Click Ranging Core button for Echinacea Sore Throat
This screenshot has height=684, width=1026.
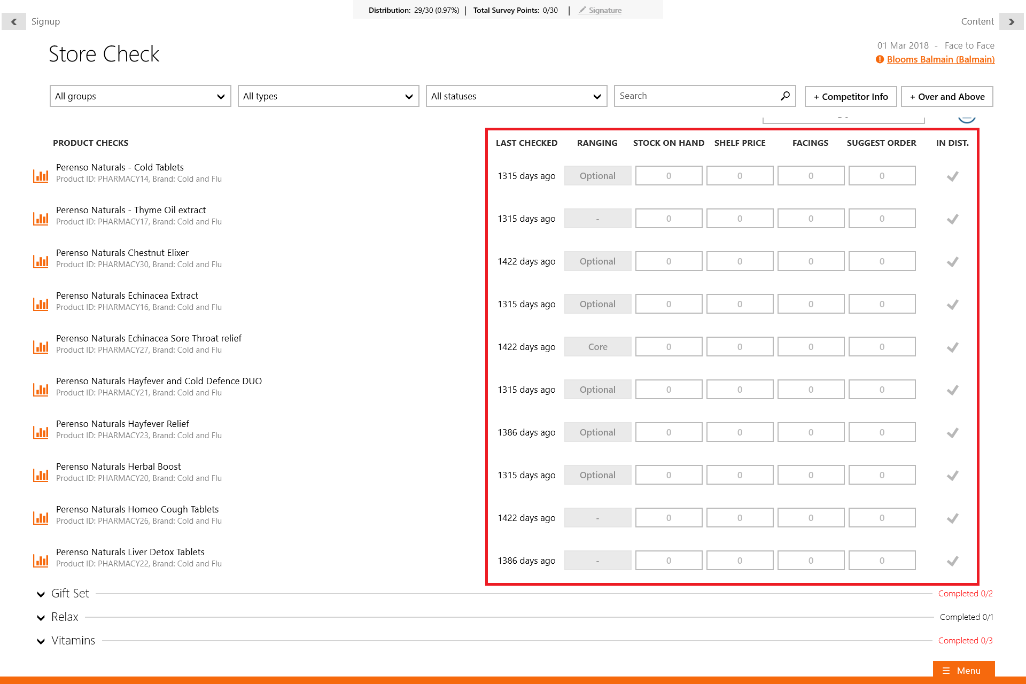click(597, 347)
